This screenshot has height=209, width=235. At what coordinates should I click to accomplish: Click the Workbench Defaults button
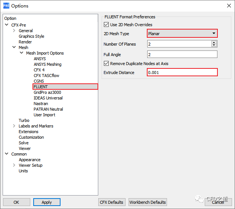(x=148, y=202)
